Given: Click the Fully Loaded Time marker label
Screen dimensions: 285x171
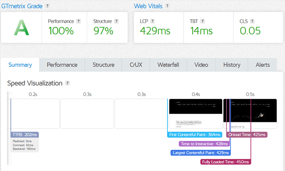Looking at the screenshot, I should click(225, 161).
